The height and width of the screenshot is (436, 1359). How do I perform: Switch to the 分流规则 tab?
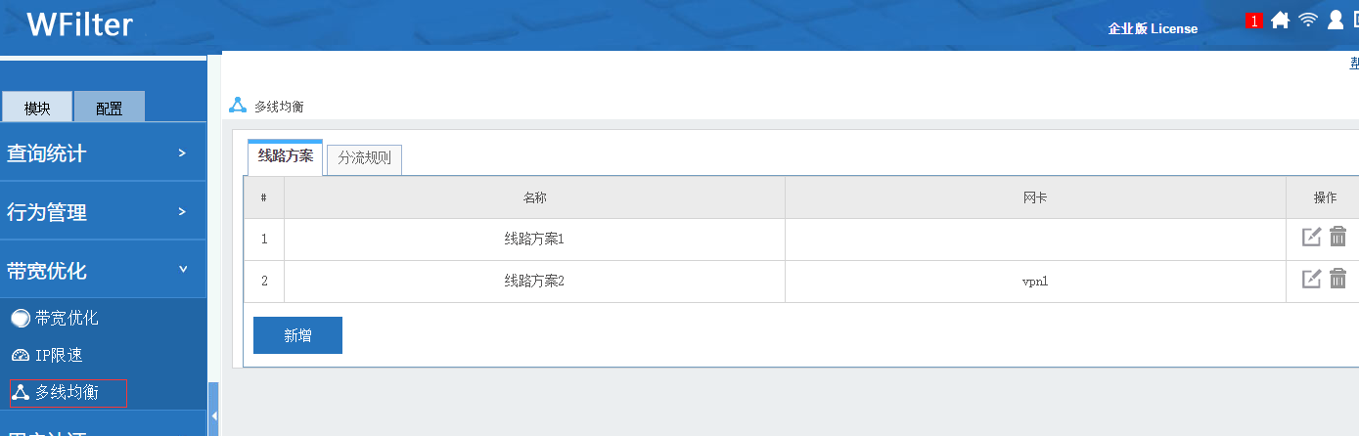[364, 158]
